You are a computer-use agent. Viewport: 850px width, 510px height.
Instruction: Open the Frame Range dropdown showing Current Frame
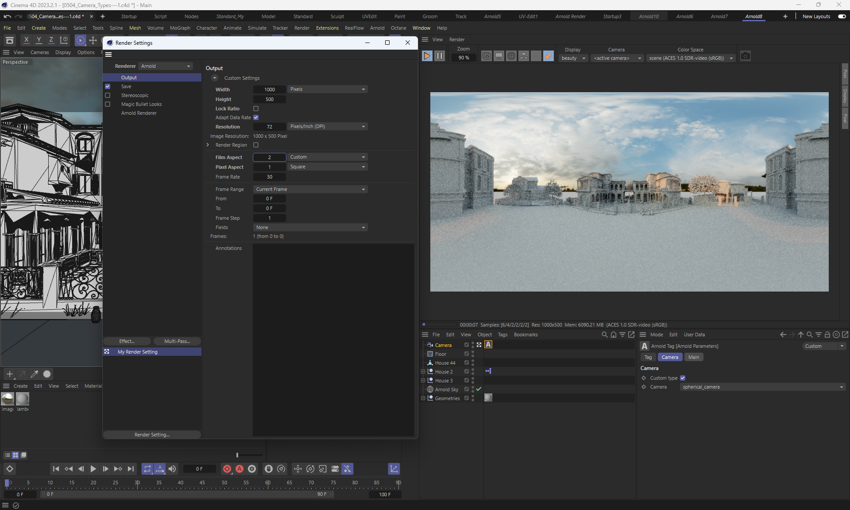(310, 189)
